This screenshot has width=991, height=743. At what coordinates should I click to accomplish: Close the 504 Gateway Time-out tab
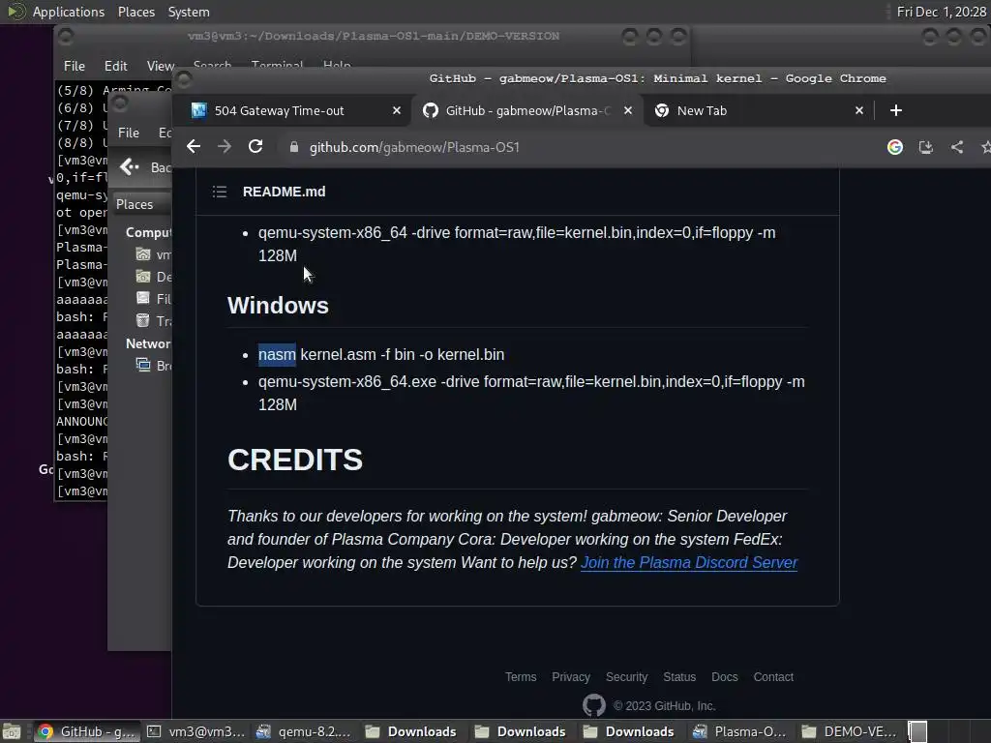396,110
